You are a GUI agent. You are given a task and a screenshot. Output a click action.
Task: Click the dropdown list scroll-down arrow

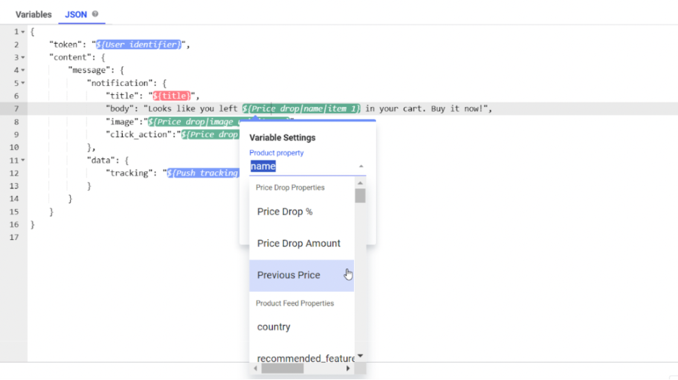click(360, 356)
